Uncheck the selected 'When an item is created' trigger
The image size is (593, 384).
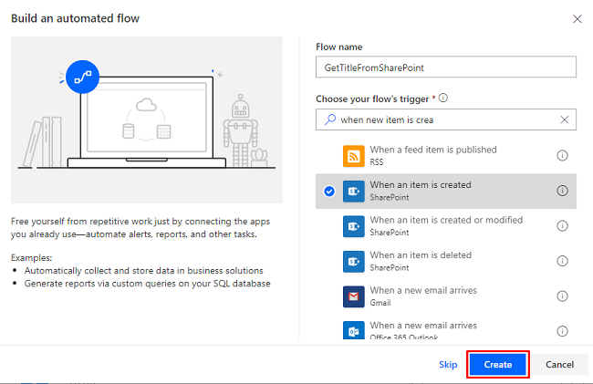[x=329, y=191]
